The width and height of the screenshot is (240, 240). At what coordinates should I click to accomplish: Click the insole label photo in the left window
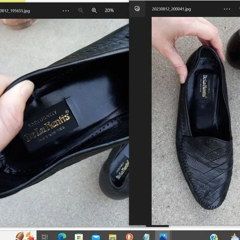click(65, 123)
